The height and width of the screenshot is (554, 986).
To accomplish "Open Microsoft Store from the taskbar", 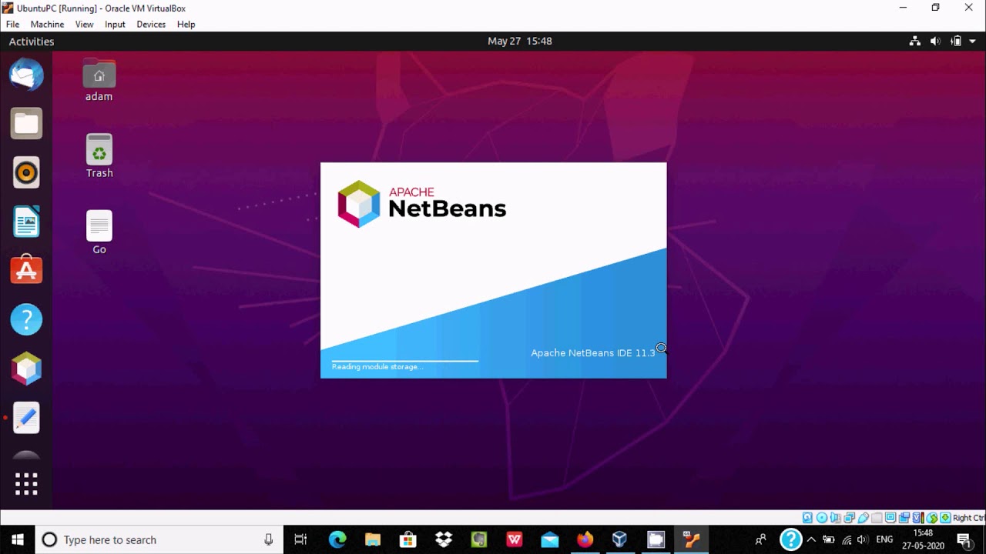I will [408, 539].
